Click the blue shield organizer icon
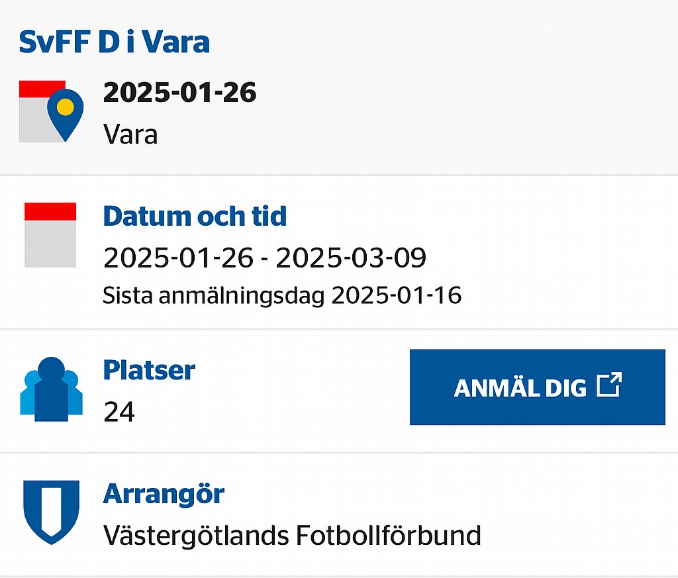Screen dimensions: 678x578 pyautogui.click(x=51, y=512)
